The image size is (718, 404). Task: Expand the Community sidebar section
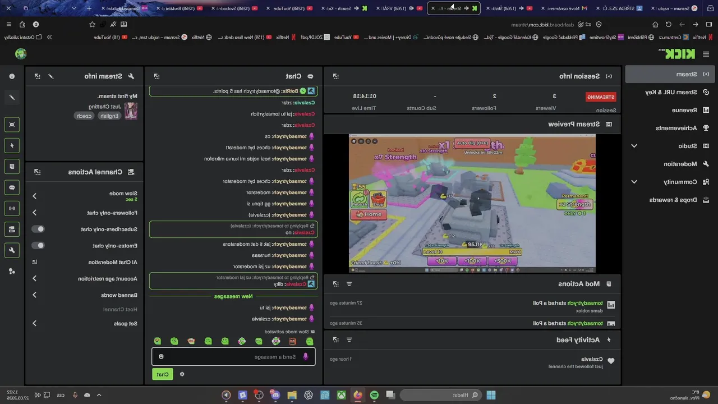click(x=634, y=182)
